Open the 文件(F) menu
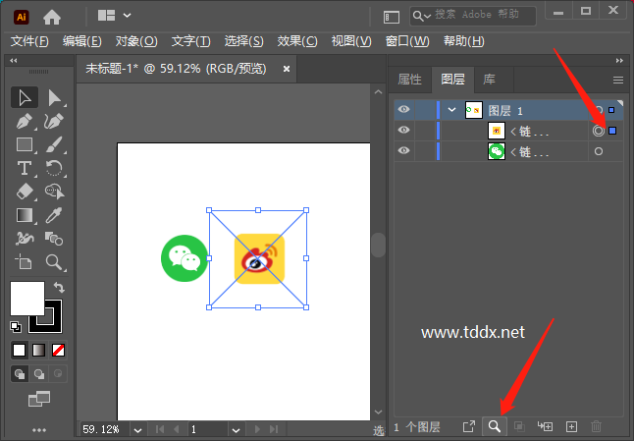Image resolution: width=634 pixels, height=441 pixels. pyautogui.click(x=29, y=41)
